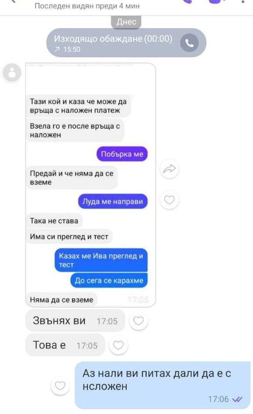253x414 pixels.
Task: Select the 'Звънях ви' message bubble
Action: coord(75,321)
